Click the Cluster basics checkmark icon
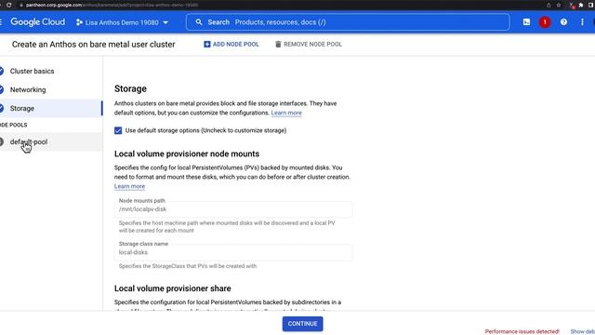The image size is (595, 335). pyautogui.click(x=1, y=71)
